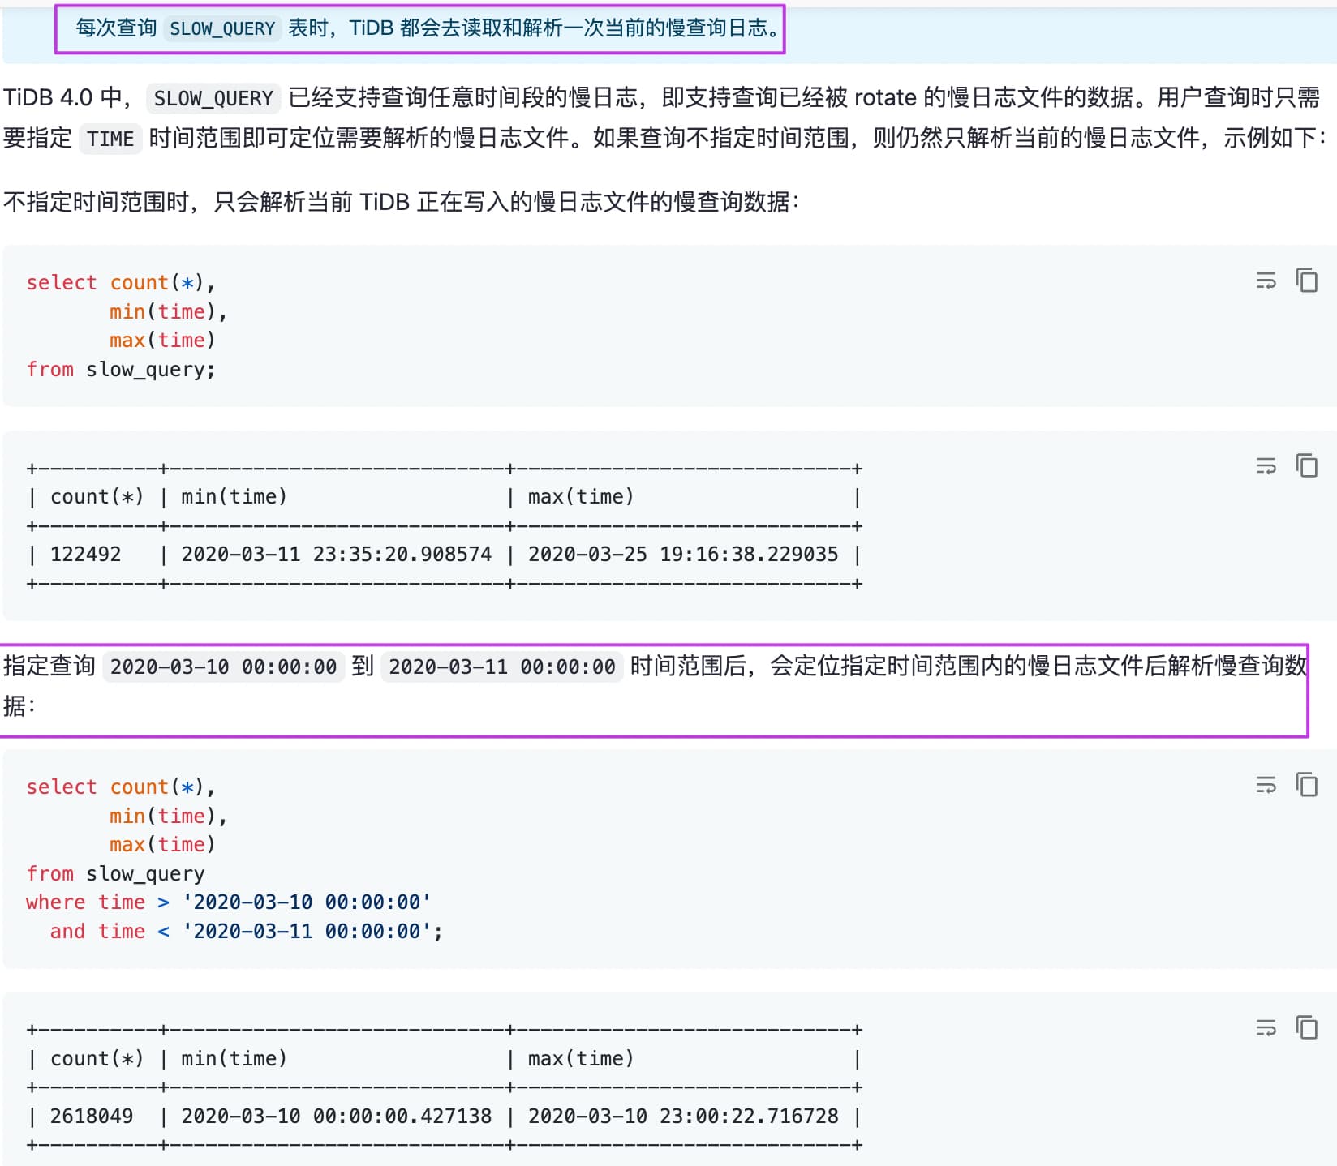Toggle line wrap on the where time query block
The height and width of the screenshot is (1166, 1337).
[x=1266, y=784]
